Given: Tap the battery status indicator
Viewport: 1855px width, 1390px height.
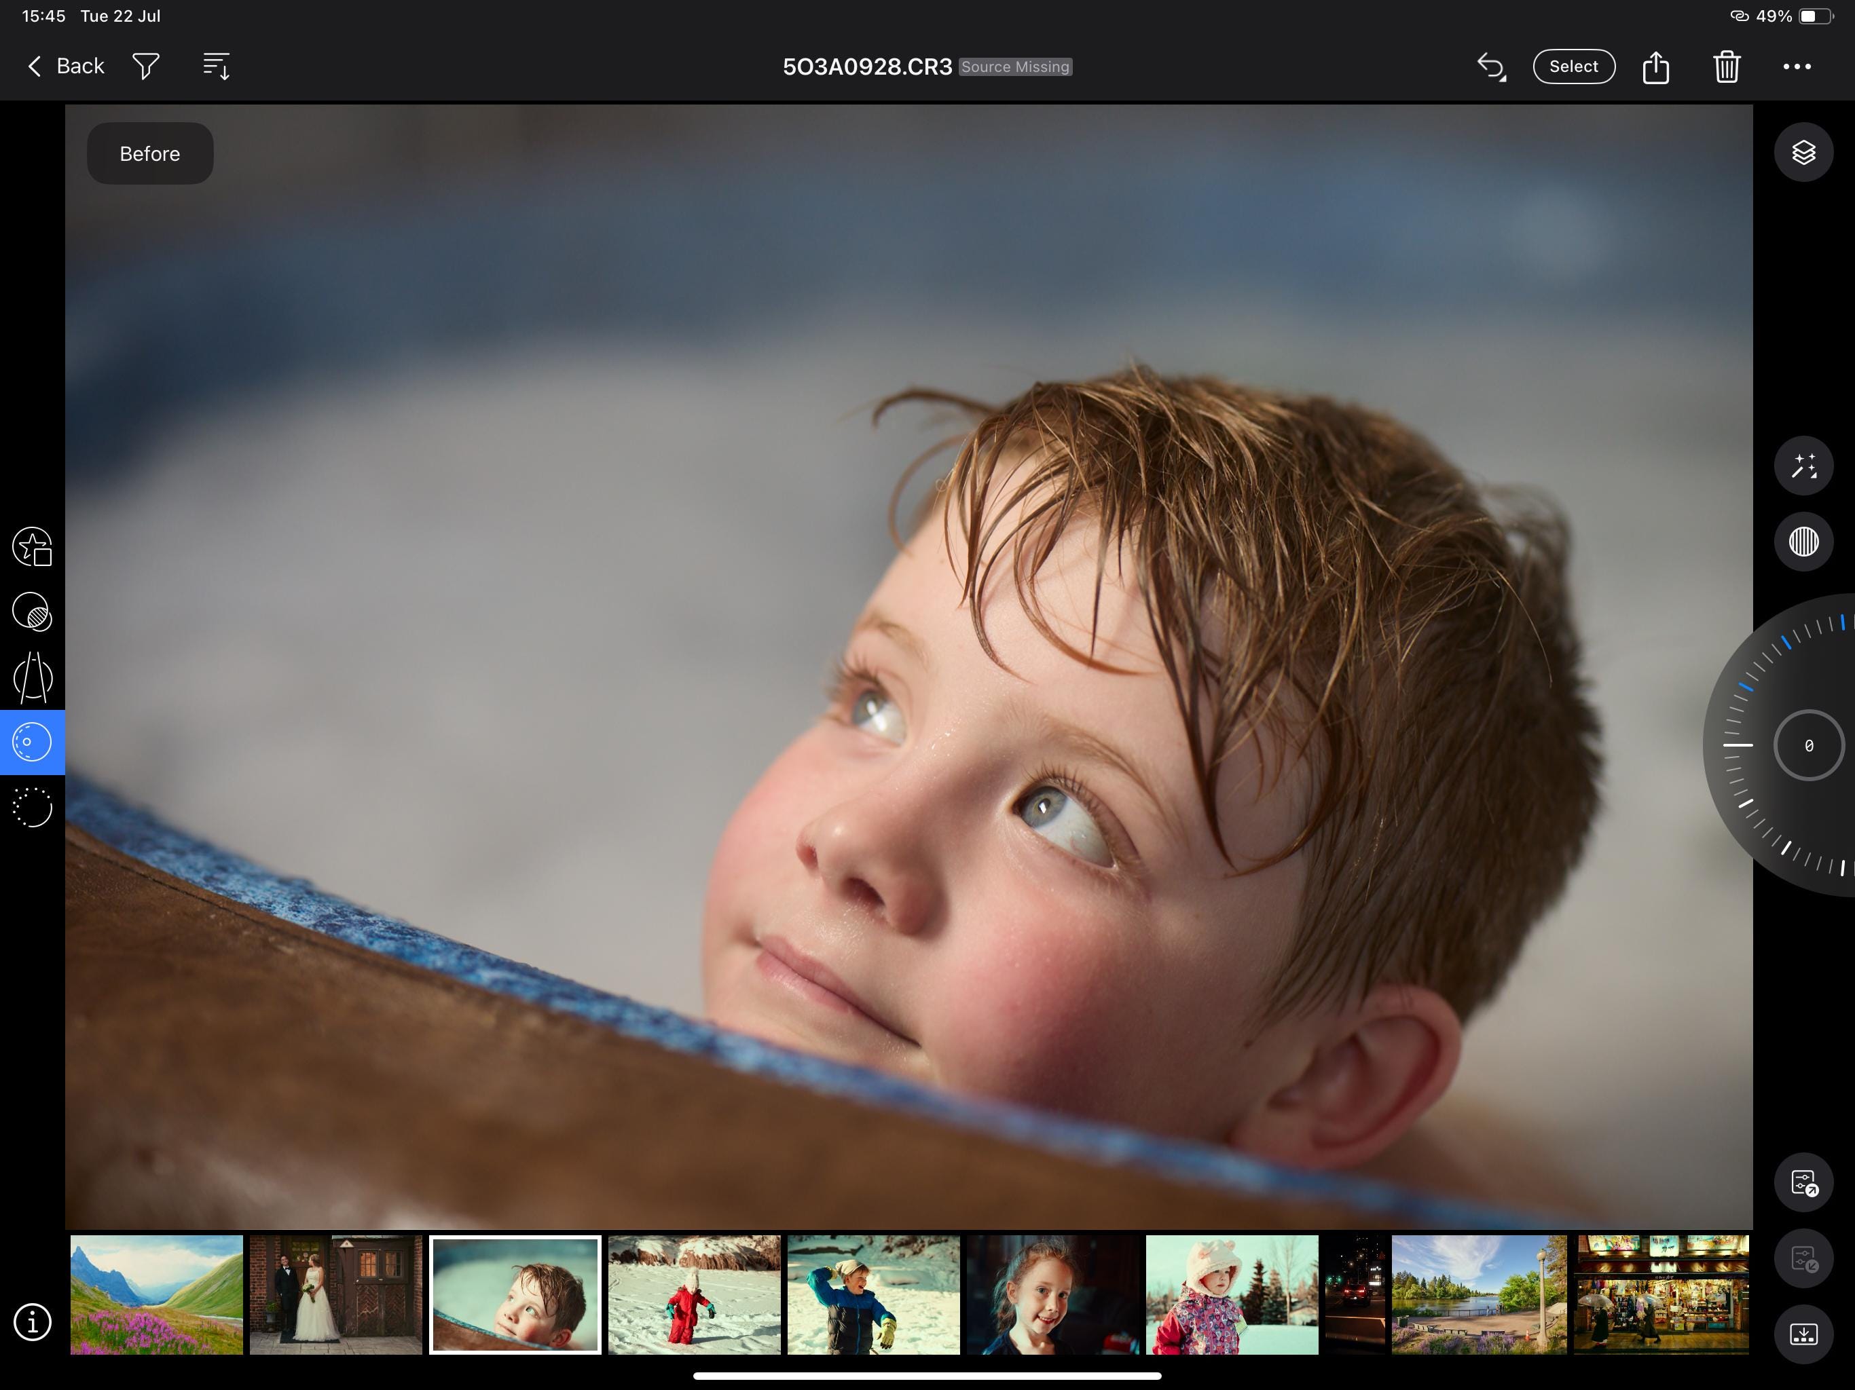Looking at the screenshot, I should tap(1815, 16).
